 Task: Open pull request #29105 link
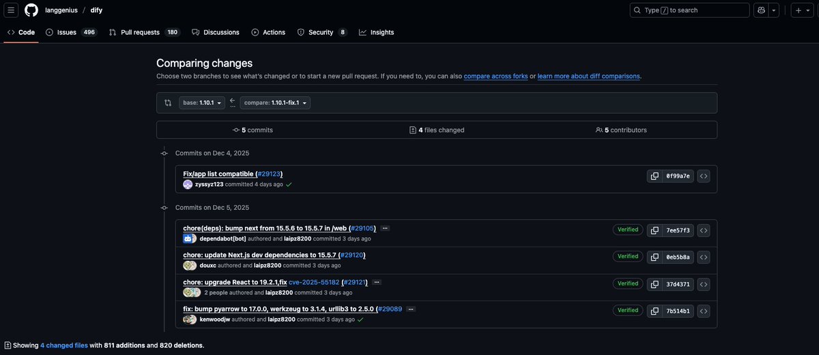tap(363, 228)
